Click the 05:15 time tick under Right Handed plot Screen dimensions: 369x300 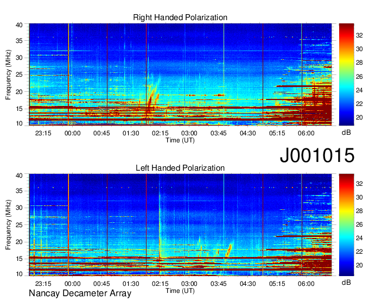[277, 133]
